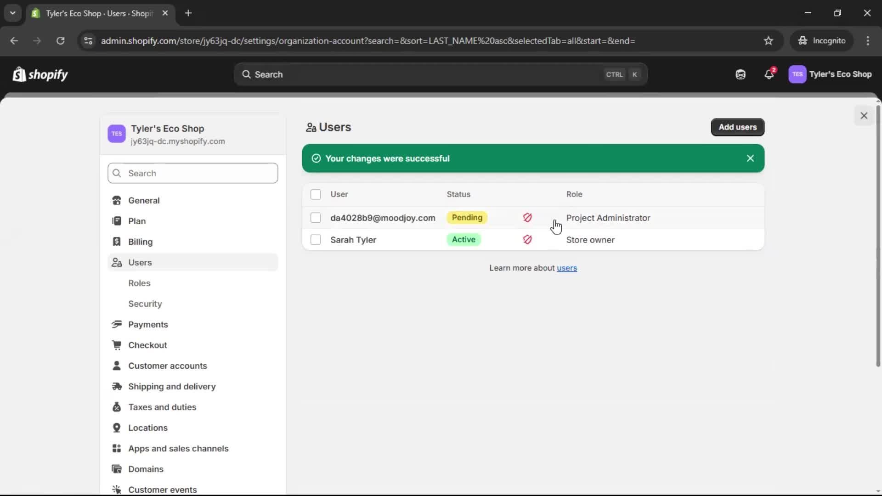Dismiss the success banner with X
The height and width of the screenshot is (496, 882).
click(750, 158)
